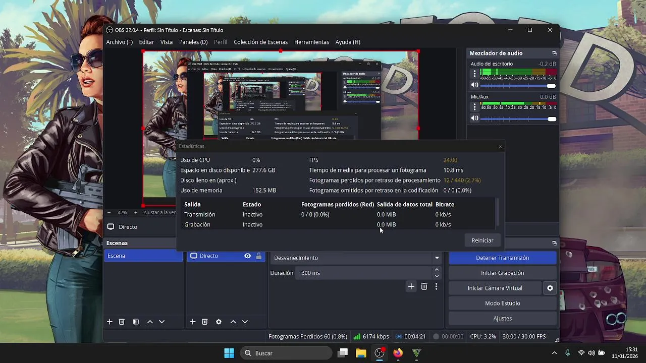Pop out the Mezclador de audio dock

554,53
